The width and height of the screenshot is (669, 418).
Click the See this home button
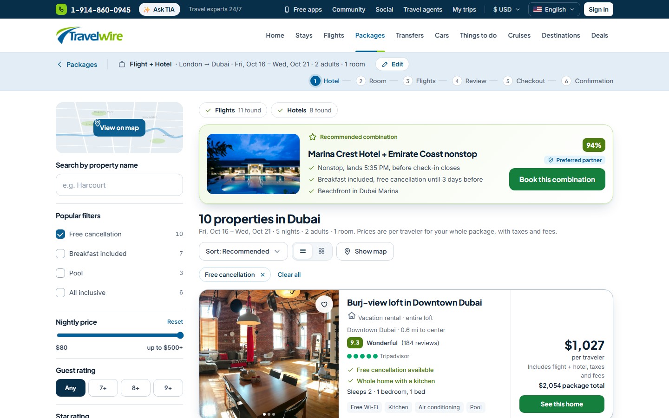click(562, 404)
